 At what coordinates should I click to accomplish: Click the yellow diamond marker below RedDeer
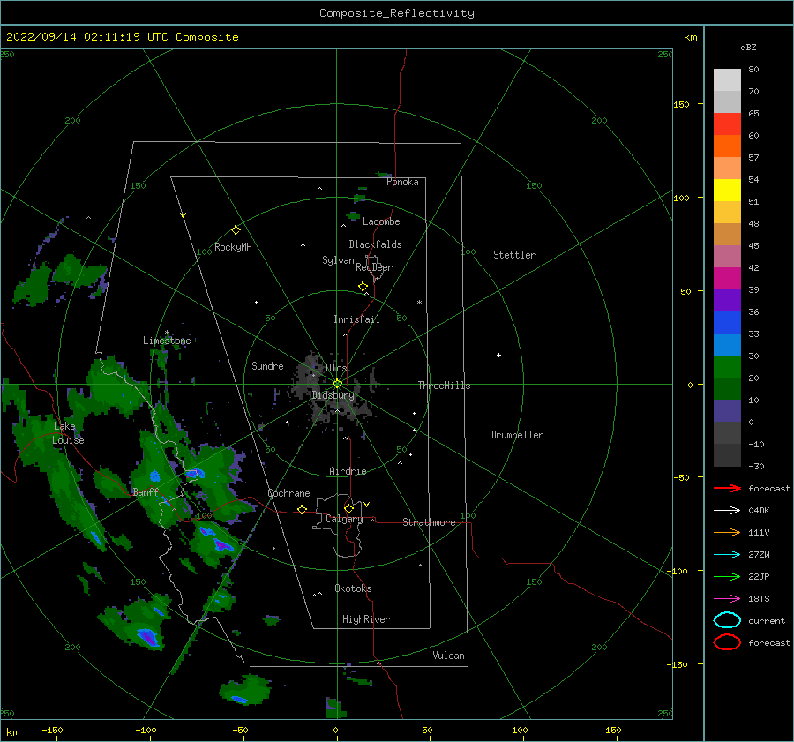click(363, 287)
